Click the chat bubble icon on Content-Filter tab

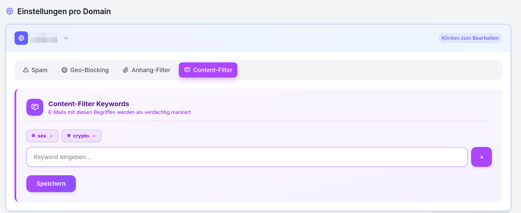pyautogui.click(x=187, y=70)
